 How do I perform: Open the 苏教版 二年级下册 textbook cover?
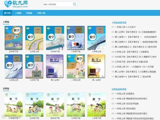click(96, 105)
